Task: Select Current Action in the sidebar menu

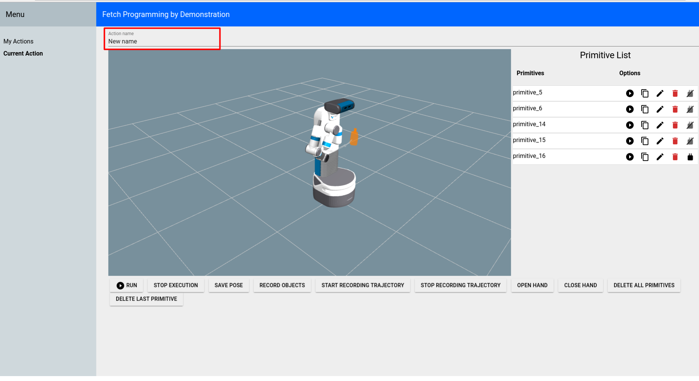Action: tap(23, 54)
